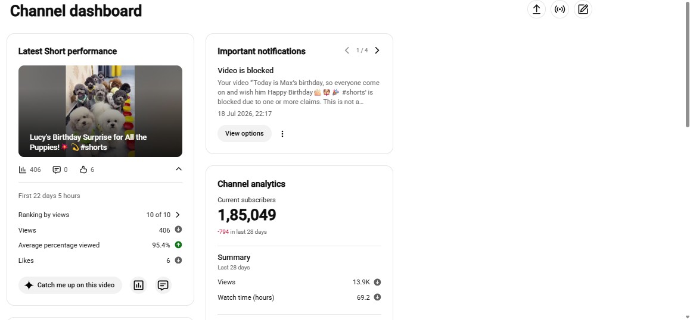Click the views bar icon showing 406

[23, 170]
